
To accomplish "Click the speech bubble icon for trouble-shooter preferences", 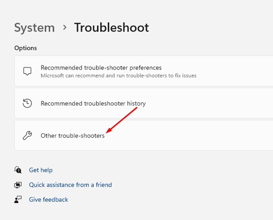I will pos(27,71).
